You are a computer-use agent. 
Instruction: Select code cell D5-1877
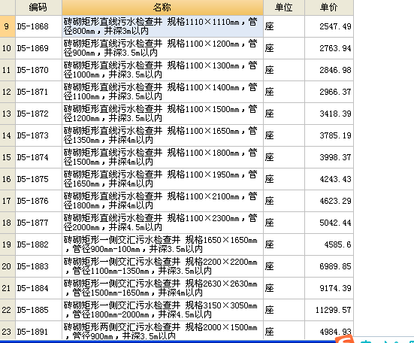pos(38,223)
